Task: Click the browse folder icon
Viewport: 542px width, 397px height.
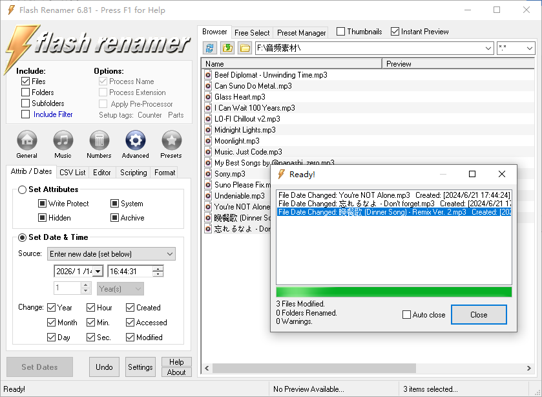Action: tap(244, 48)
